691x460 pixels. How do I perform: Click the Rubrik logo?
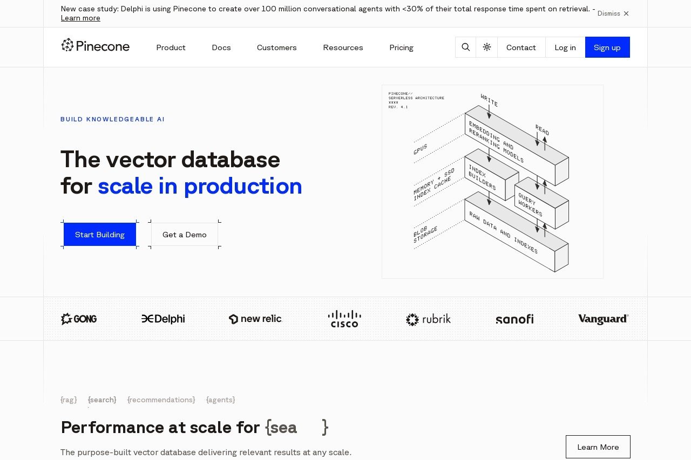(428, 319)
